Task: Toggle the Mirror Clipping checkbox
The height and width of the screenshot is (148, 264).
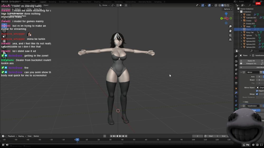Action: click(x=257, y=91)
